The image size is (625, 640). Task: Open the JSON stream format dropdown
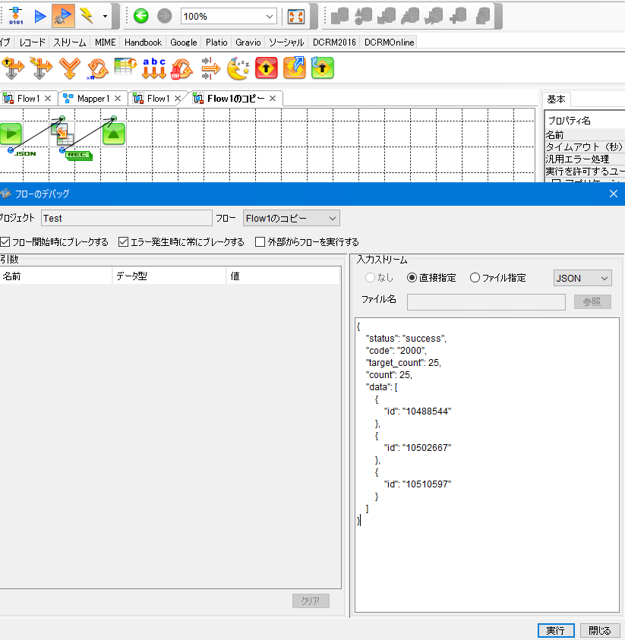(582, 278)
